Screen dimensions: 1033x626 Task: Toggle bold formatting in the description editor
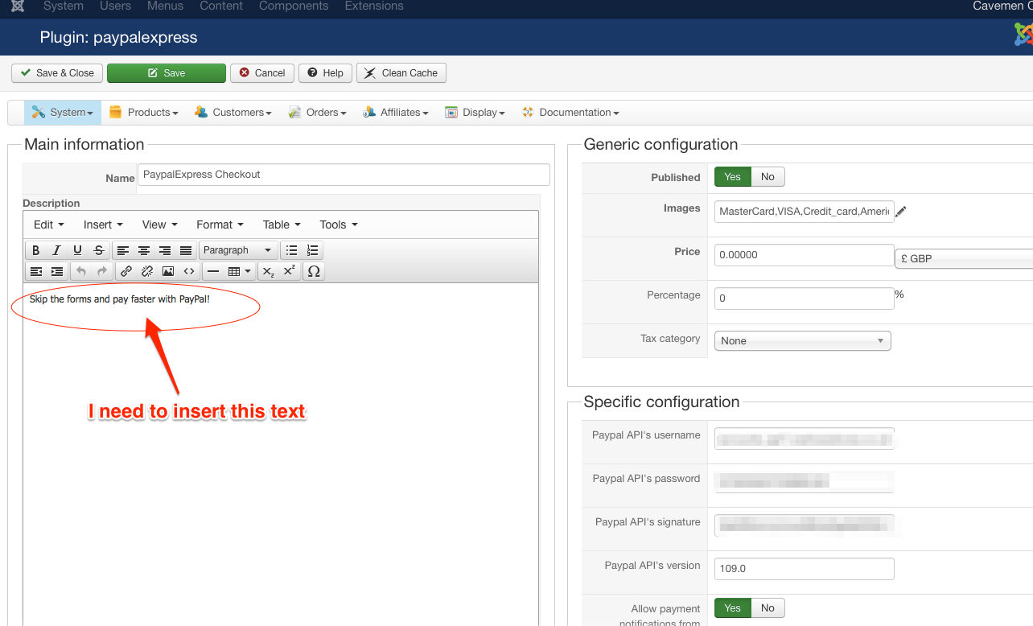pyautogui.click(x=35, y=250)
